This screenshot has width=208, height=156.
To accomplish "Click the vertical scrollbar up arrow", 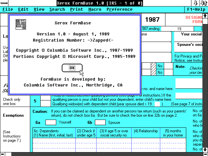I will tap(205, 16).
